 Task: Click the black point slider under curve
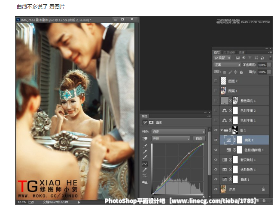click(x=153, y=197)
